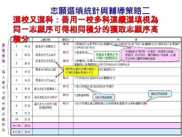Image resolution: width=182 pixels, height=137 pixels.
Task: Click the 27分 points cell
Action: tap(27, 72)
